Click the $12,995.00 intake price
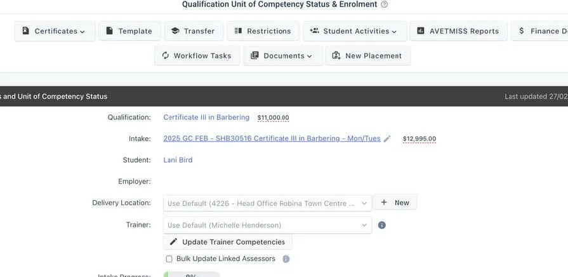The image size is (568, 277). coord(419,139)
